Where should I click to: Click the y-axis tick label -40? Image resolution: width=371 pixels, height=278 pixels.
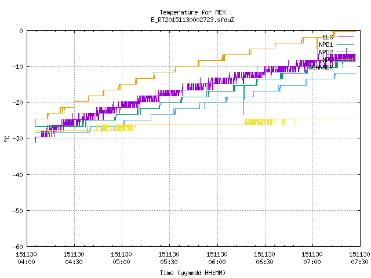(18, 175)
